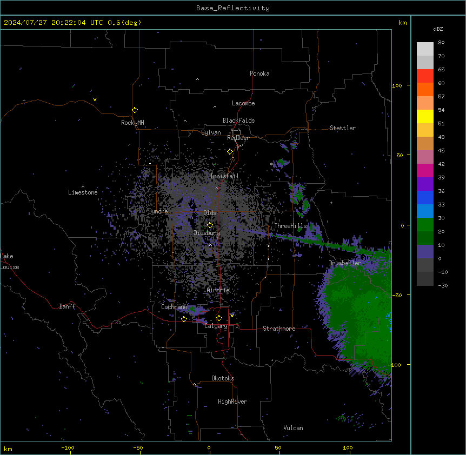Click the Lacombe city label
This screenshot has height=455, width=466.
point(243,103)
